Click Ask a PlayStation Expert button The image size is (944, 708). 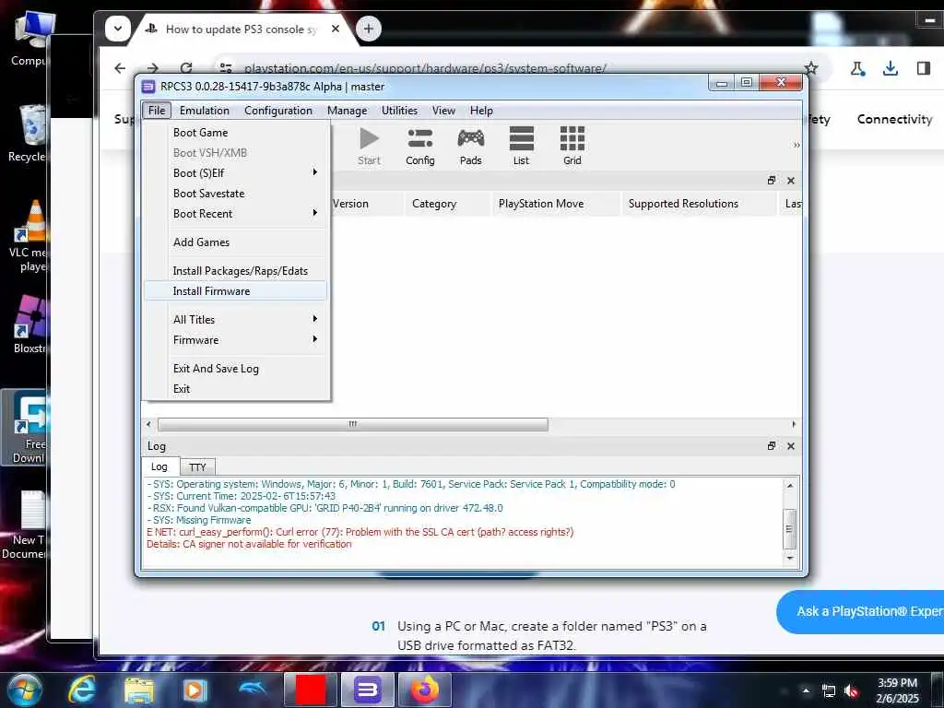point(861,612)
